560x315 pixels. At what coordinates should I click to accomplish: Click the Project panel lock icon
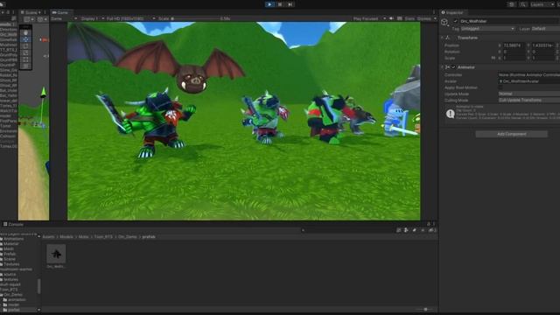click(x=429, y=224)
